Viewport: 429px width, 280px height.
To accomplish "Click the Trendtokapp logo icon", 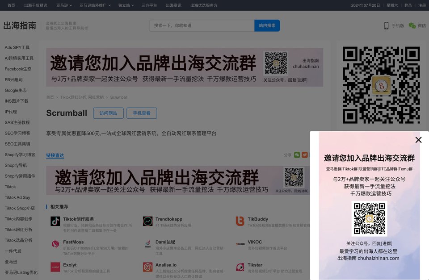I will (x=148, y=221).
